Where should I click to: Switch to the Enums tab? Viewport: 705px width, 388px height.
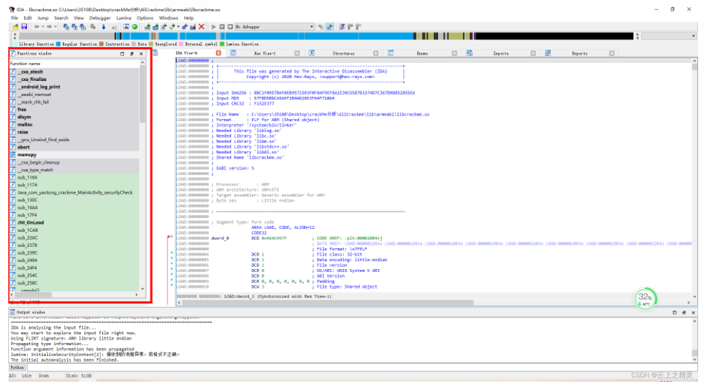click(422, 53)
